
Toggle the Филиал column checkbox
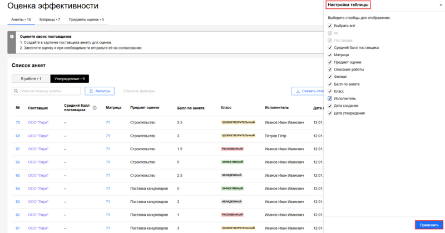coord(330,77)
